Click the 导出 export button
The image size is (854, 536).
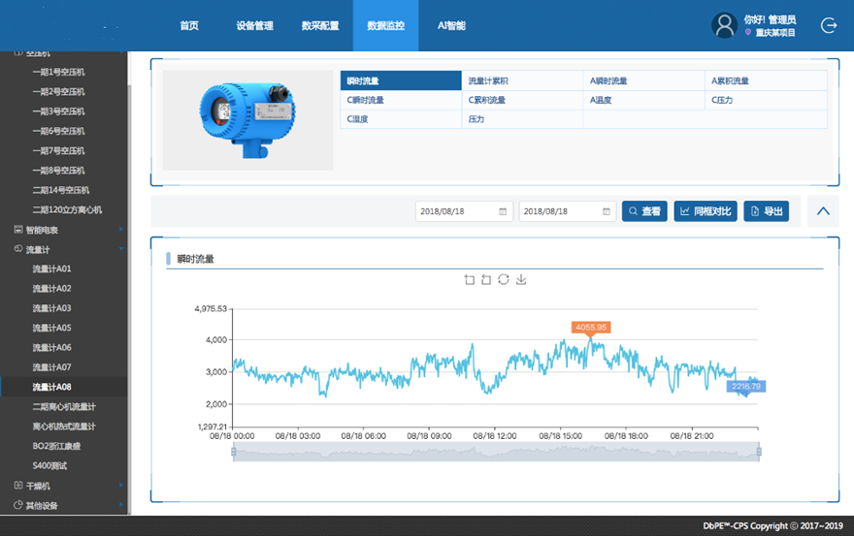point(766,211)
